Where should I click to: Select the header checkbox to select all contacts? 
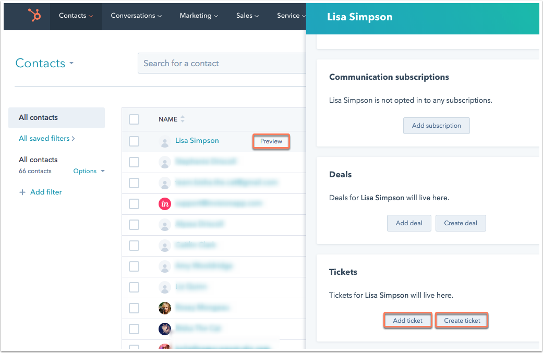tap(134, 119)
